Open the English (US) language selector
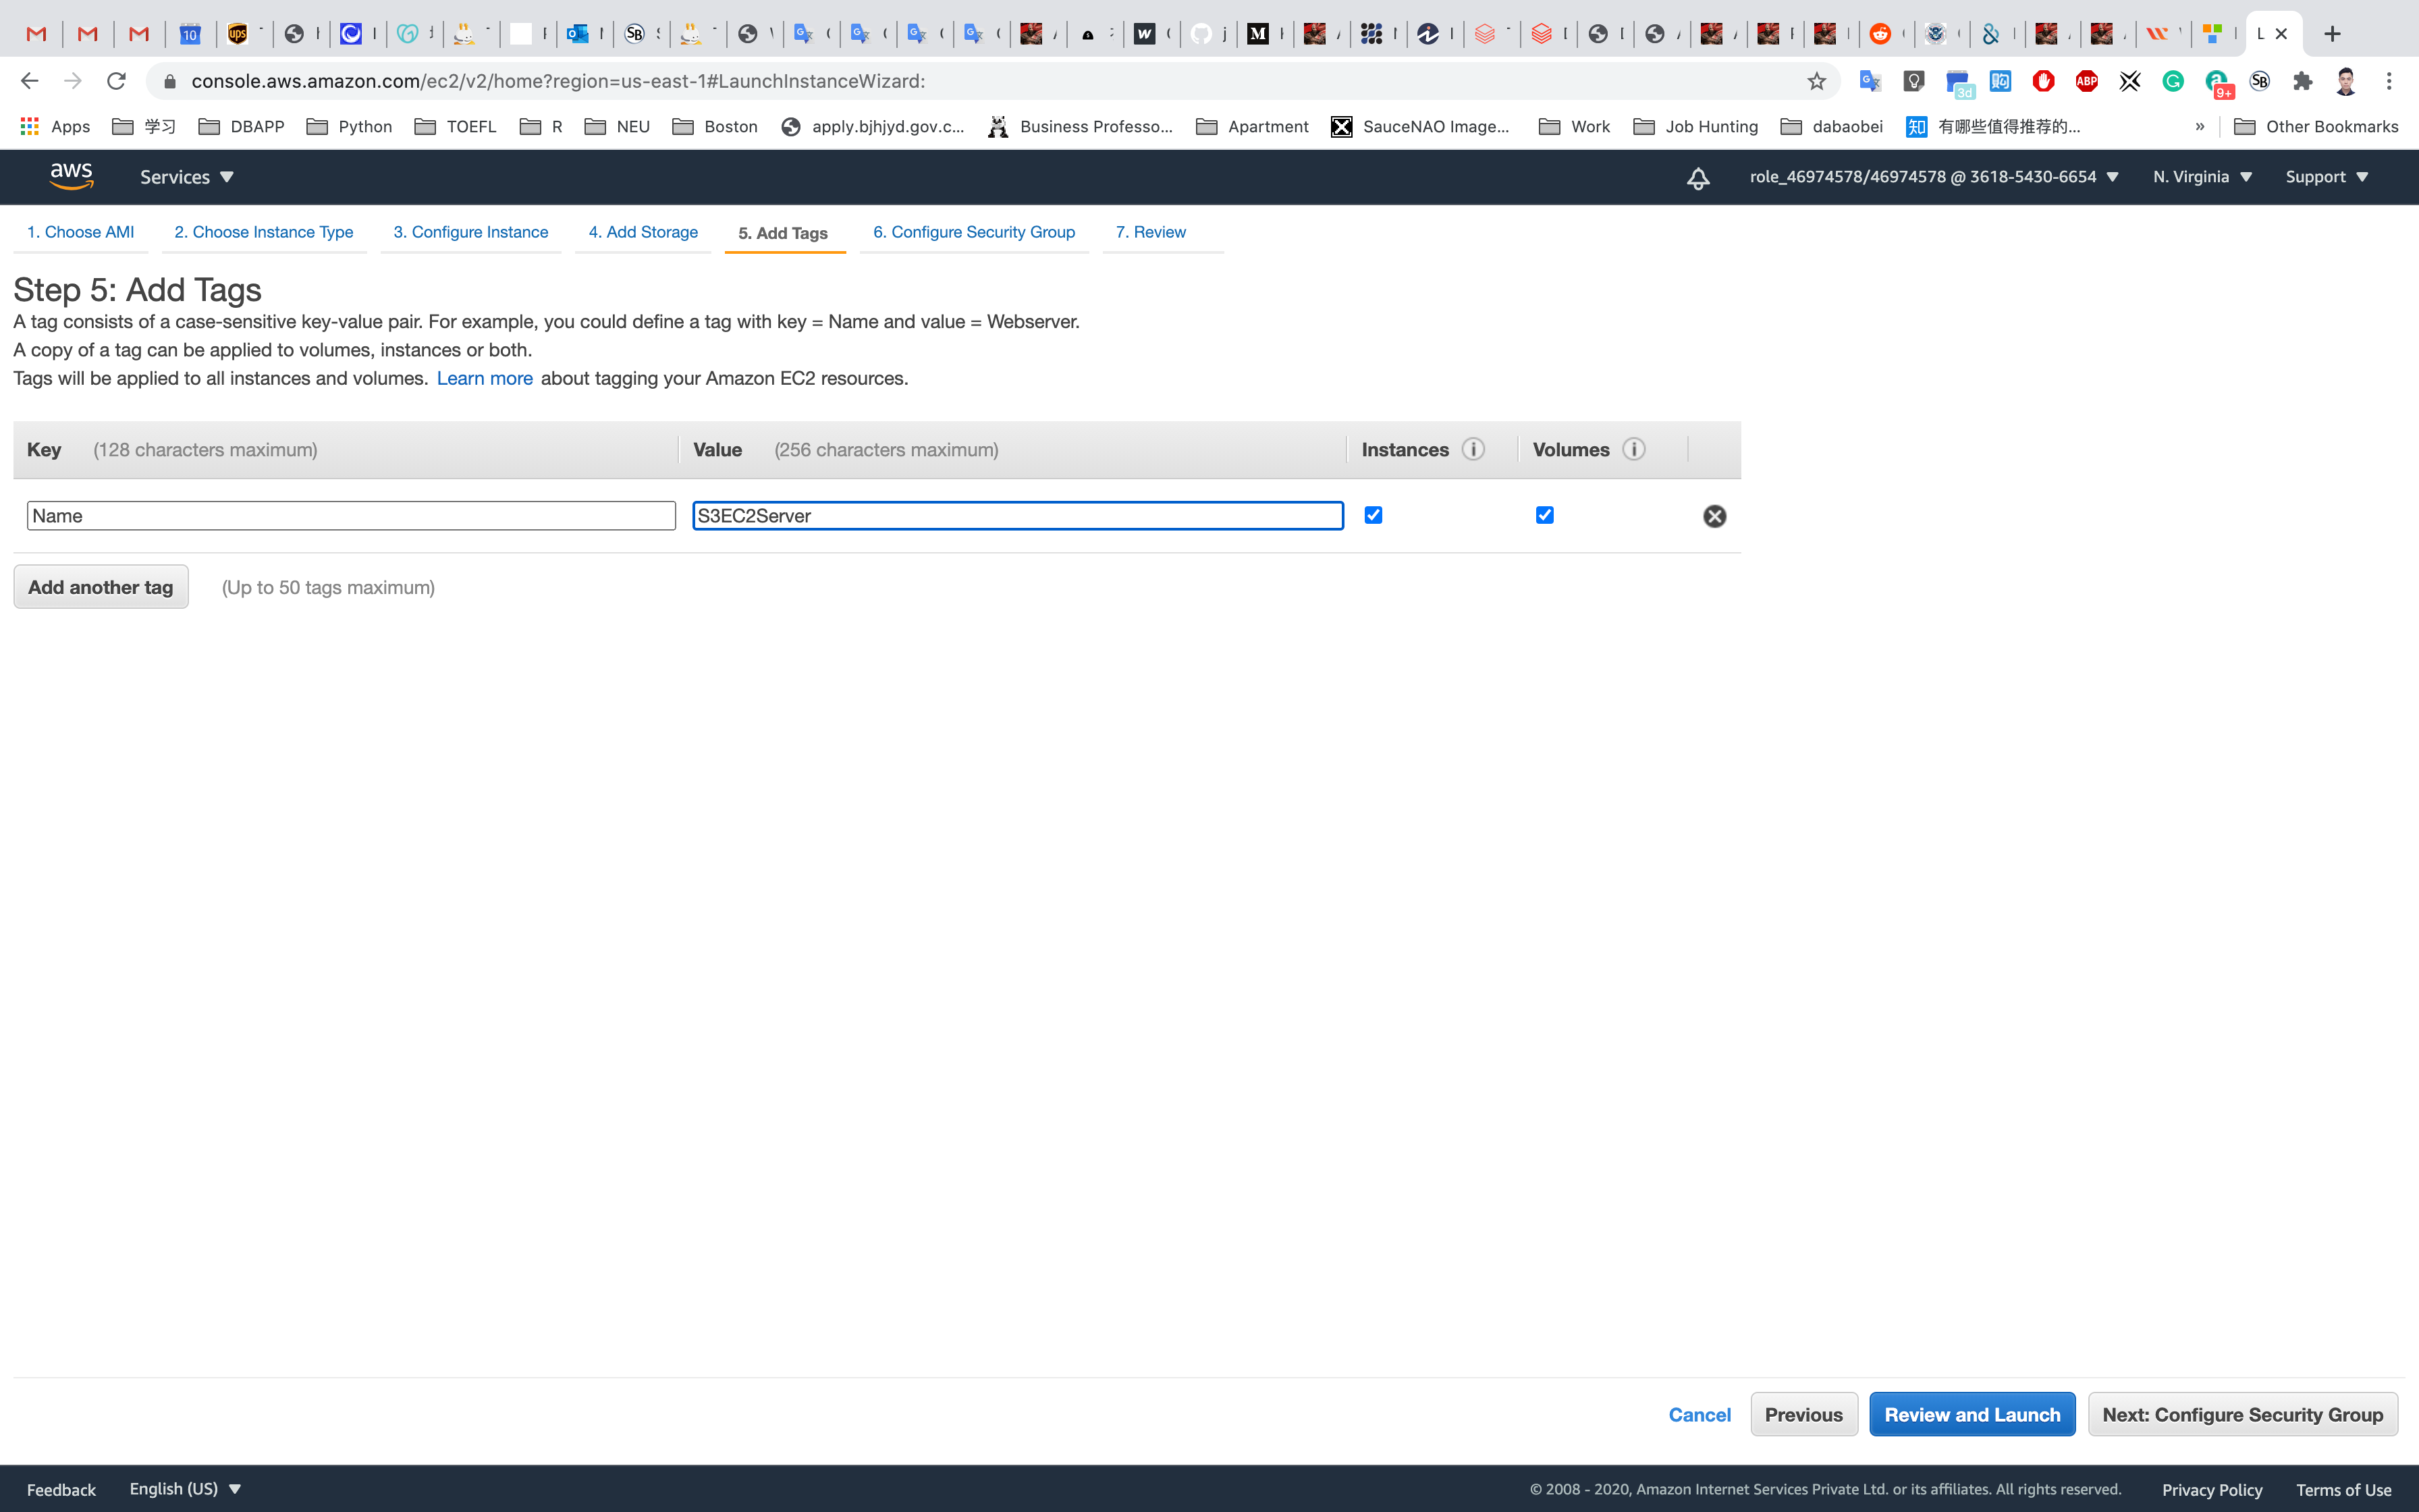 [185, 1488]
